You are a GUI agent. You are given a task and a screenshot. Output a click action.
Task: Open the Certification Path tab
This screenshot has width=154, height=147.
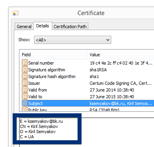[x=70, y=27]
